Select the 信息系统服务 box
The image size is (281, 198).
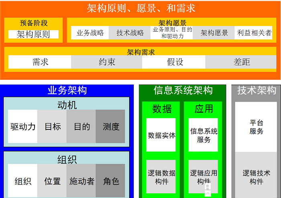click(x=203, y=135)
